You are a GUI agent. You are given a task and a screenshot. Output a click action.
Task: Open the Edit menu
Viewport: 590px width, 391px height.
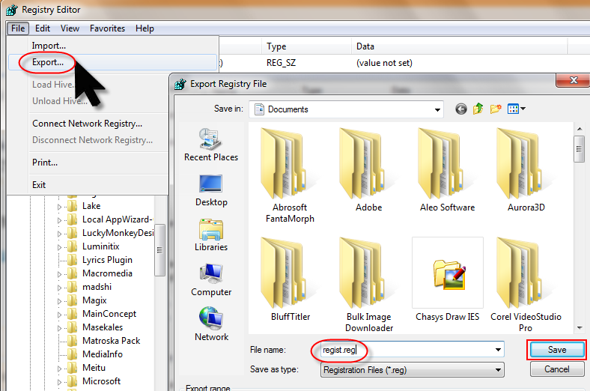(43, 28)
